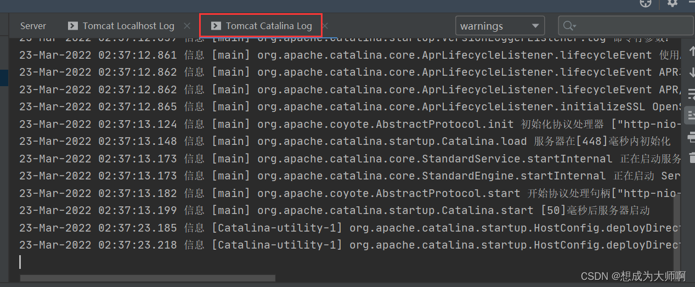Click the HostConfig log line at 02:37:23.218

tap(349, 245)
